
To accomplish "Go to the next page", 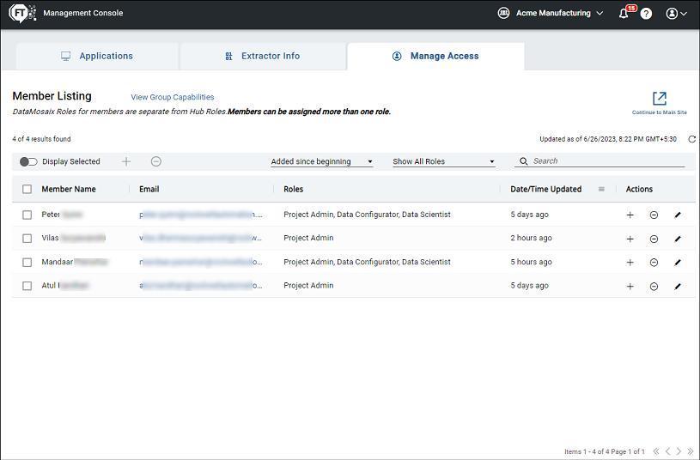I will coord(679,451).
